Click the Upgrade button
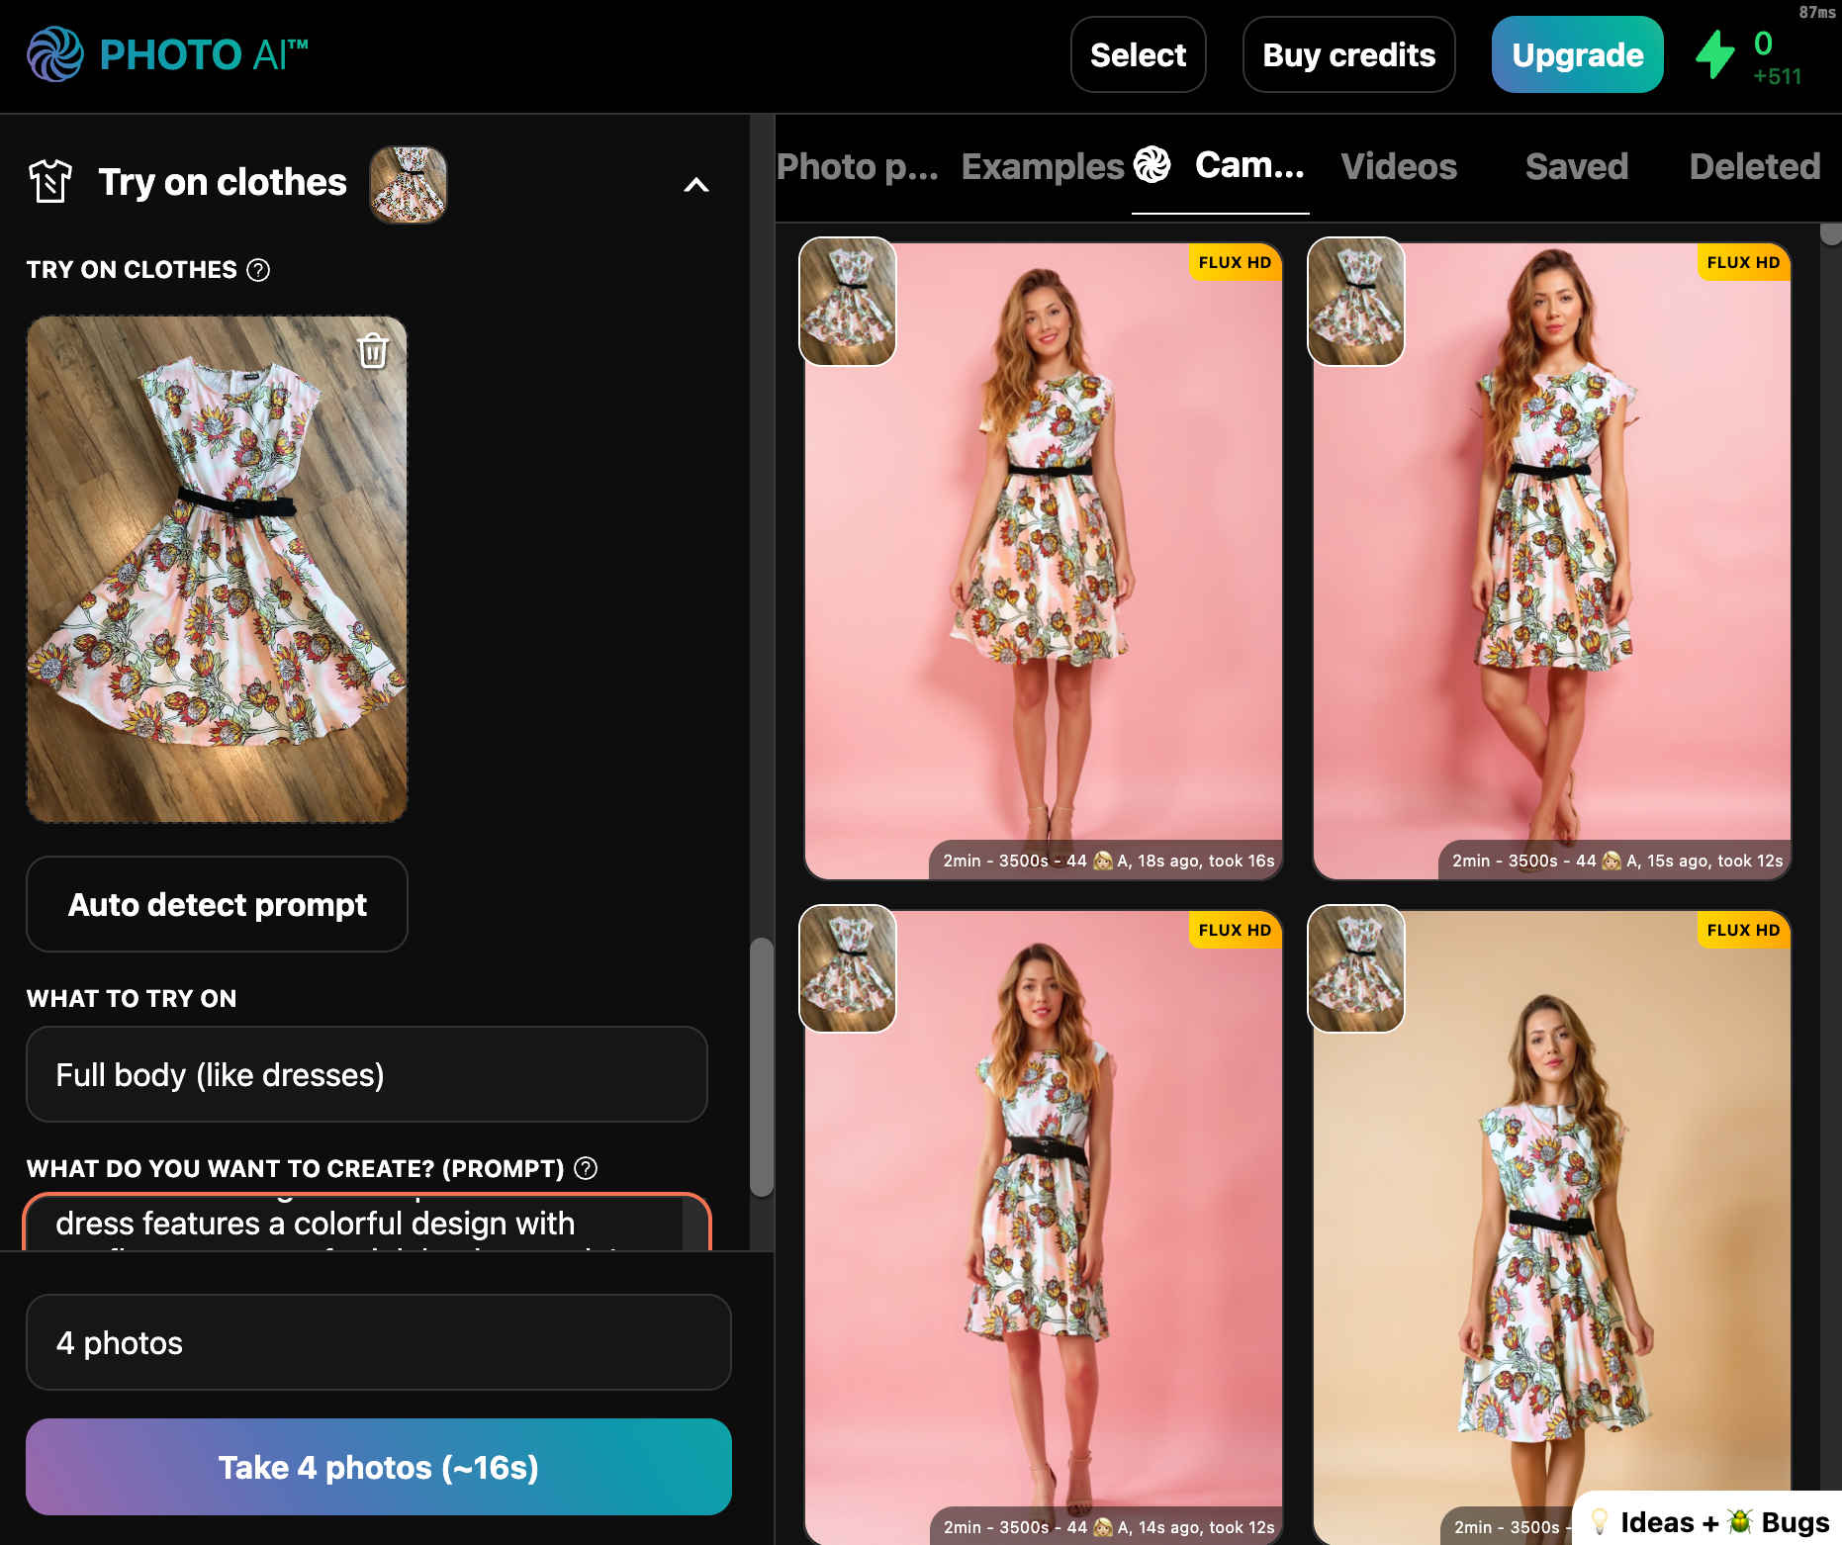Screen dimensions: 1842x1545 point(1577,55)
